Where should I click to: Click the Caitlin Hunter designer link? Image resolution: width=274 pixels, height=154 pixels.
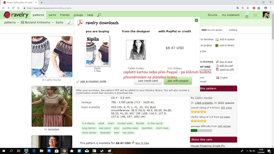pos(204,98)
